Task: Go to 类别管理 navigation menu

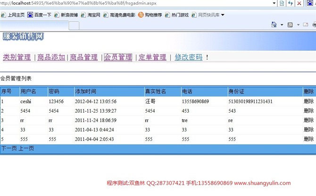Action: [17, 57]
